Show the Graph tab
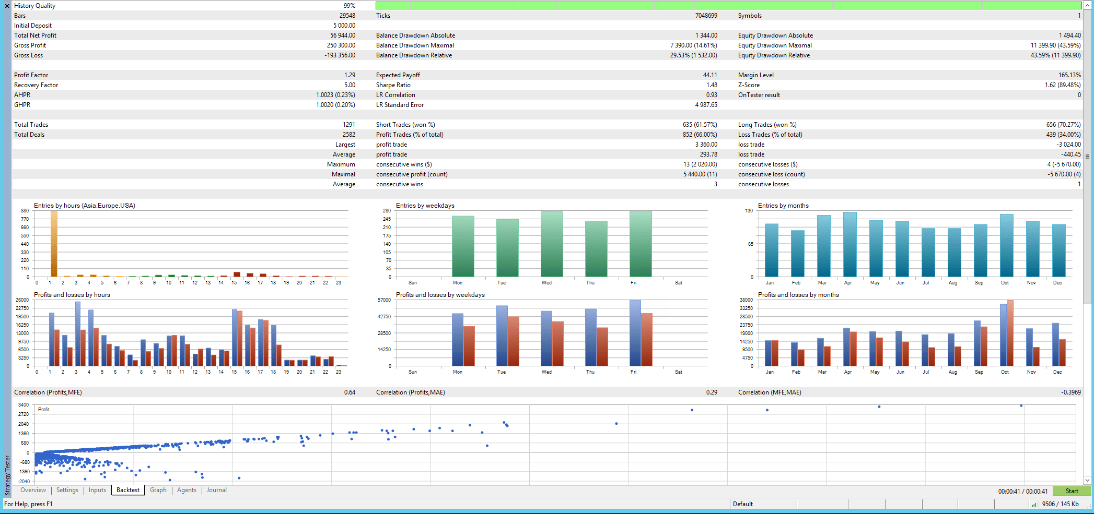The image size is (1094, 514). click(158, 491)
